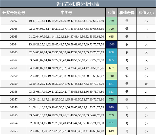Click issue number 26061
This screenshot has height=135, width=156.
coord(13,68)
